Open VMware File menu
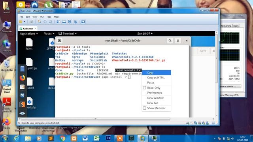The width and height of the screenshot is (253, 142). 21,17
